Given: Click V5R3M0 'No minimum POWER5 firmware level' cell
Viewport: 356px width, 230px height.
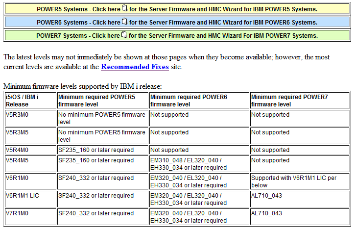Looking at the screenshot, I should pyautogui.click(x=103, y=118).
